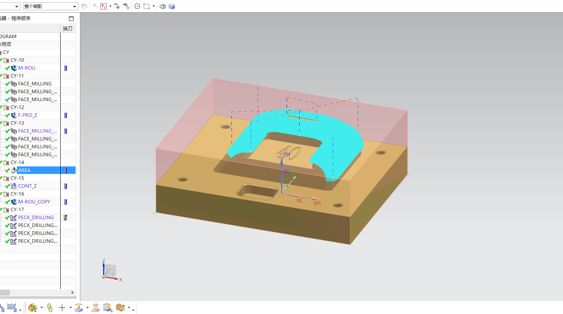This screenshot has height=314, width=563.
Task: Click the gold chain link icon
Action: click(x=50, y=308)
